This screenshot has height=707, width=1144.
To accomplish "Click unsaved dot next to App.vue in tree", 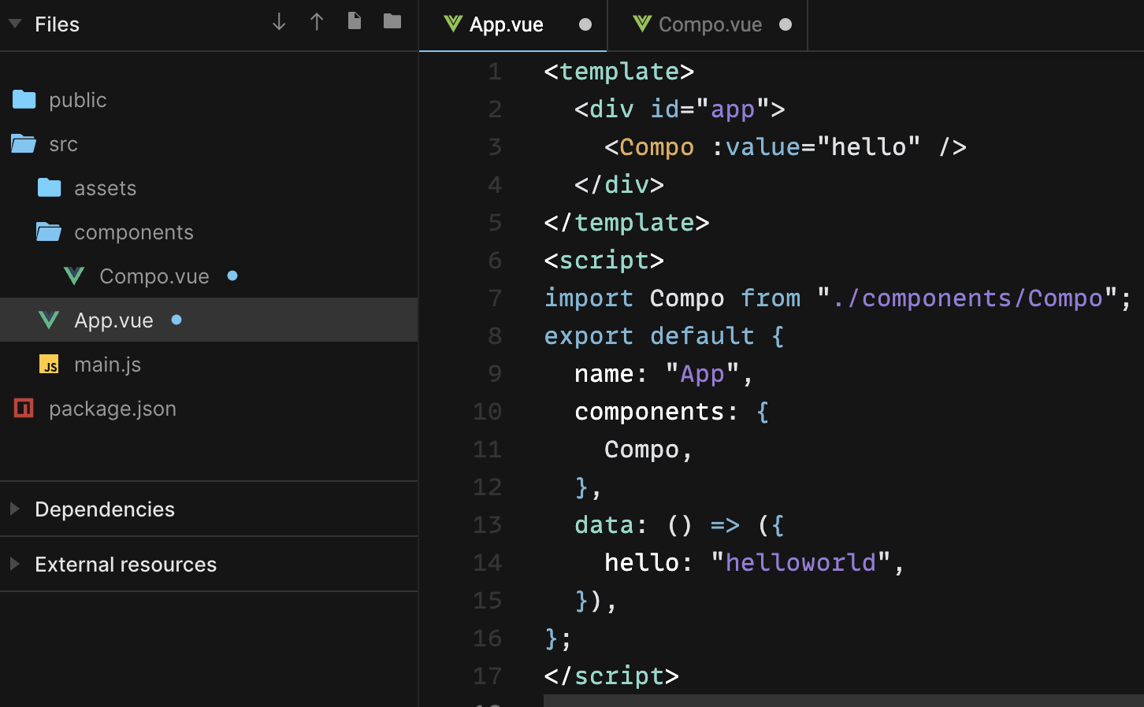I will pyautogui.click(x=176, y=320).
